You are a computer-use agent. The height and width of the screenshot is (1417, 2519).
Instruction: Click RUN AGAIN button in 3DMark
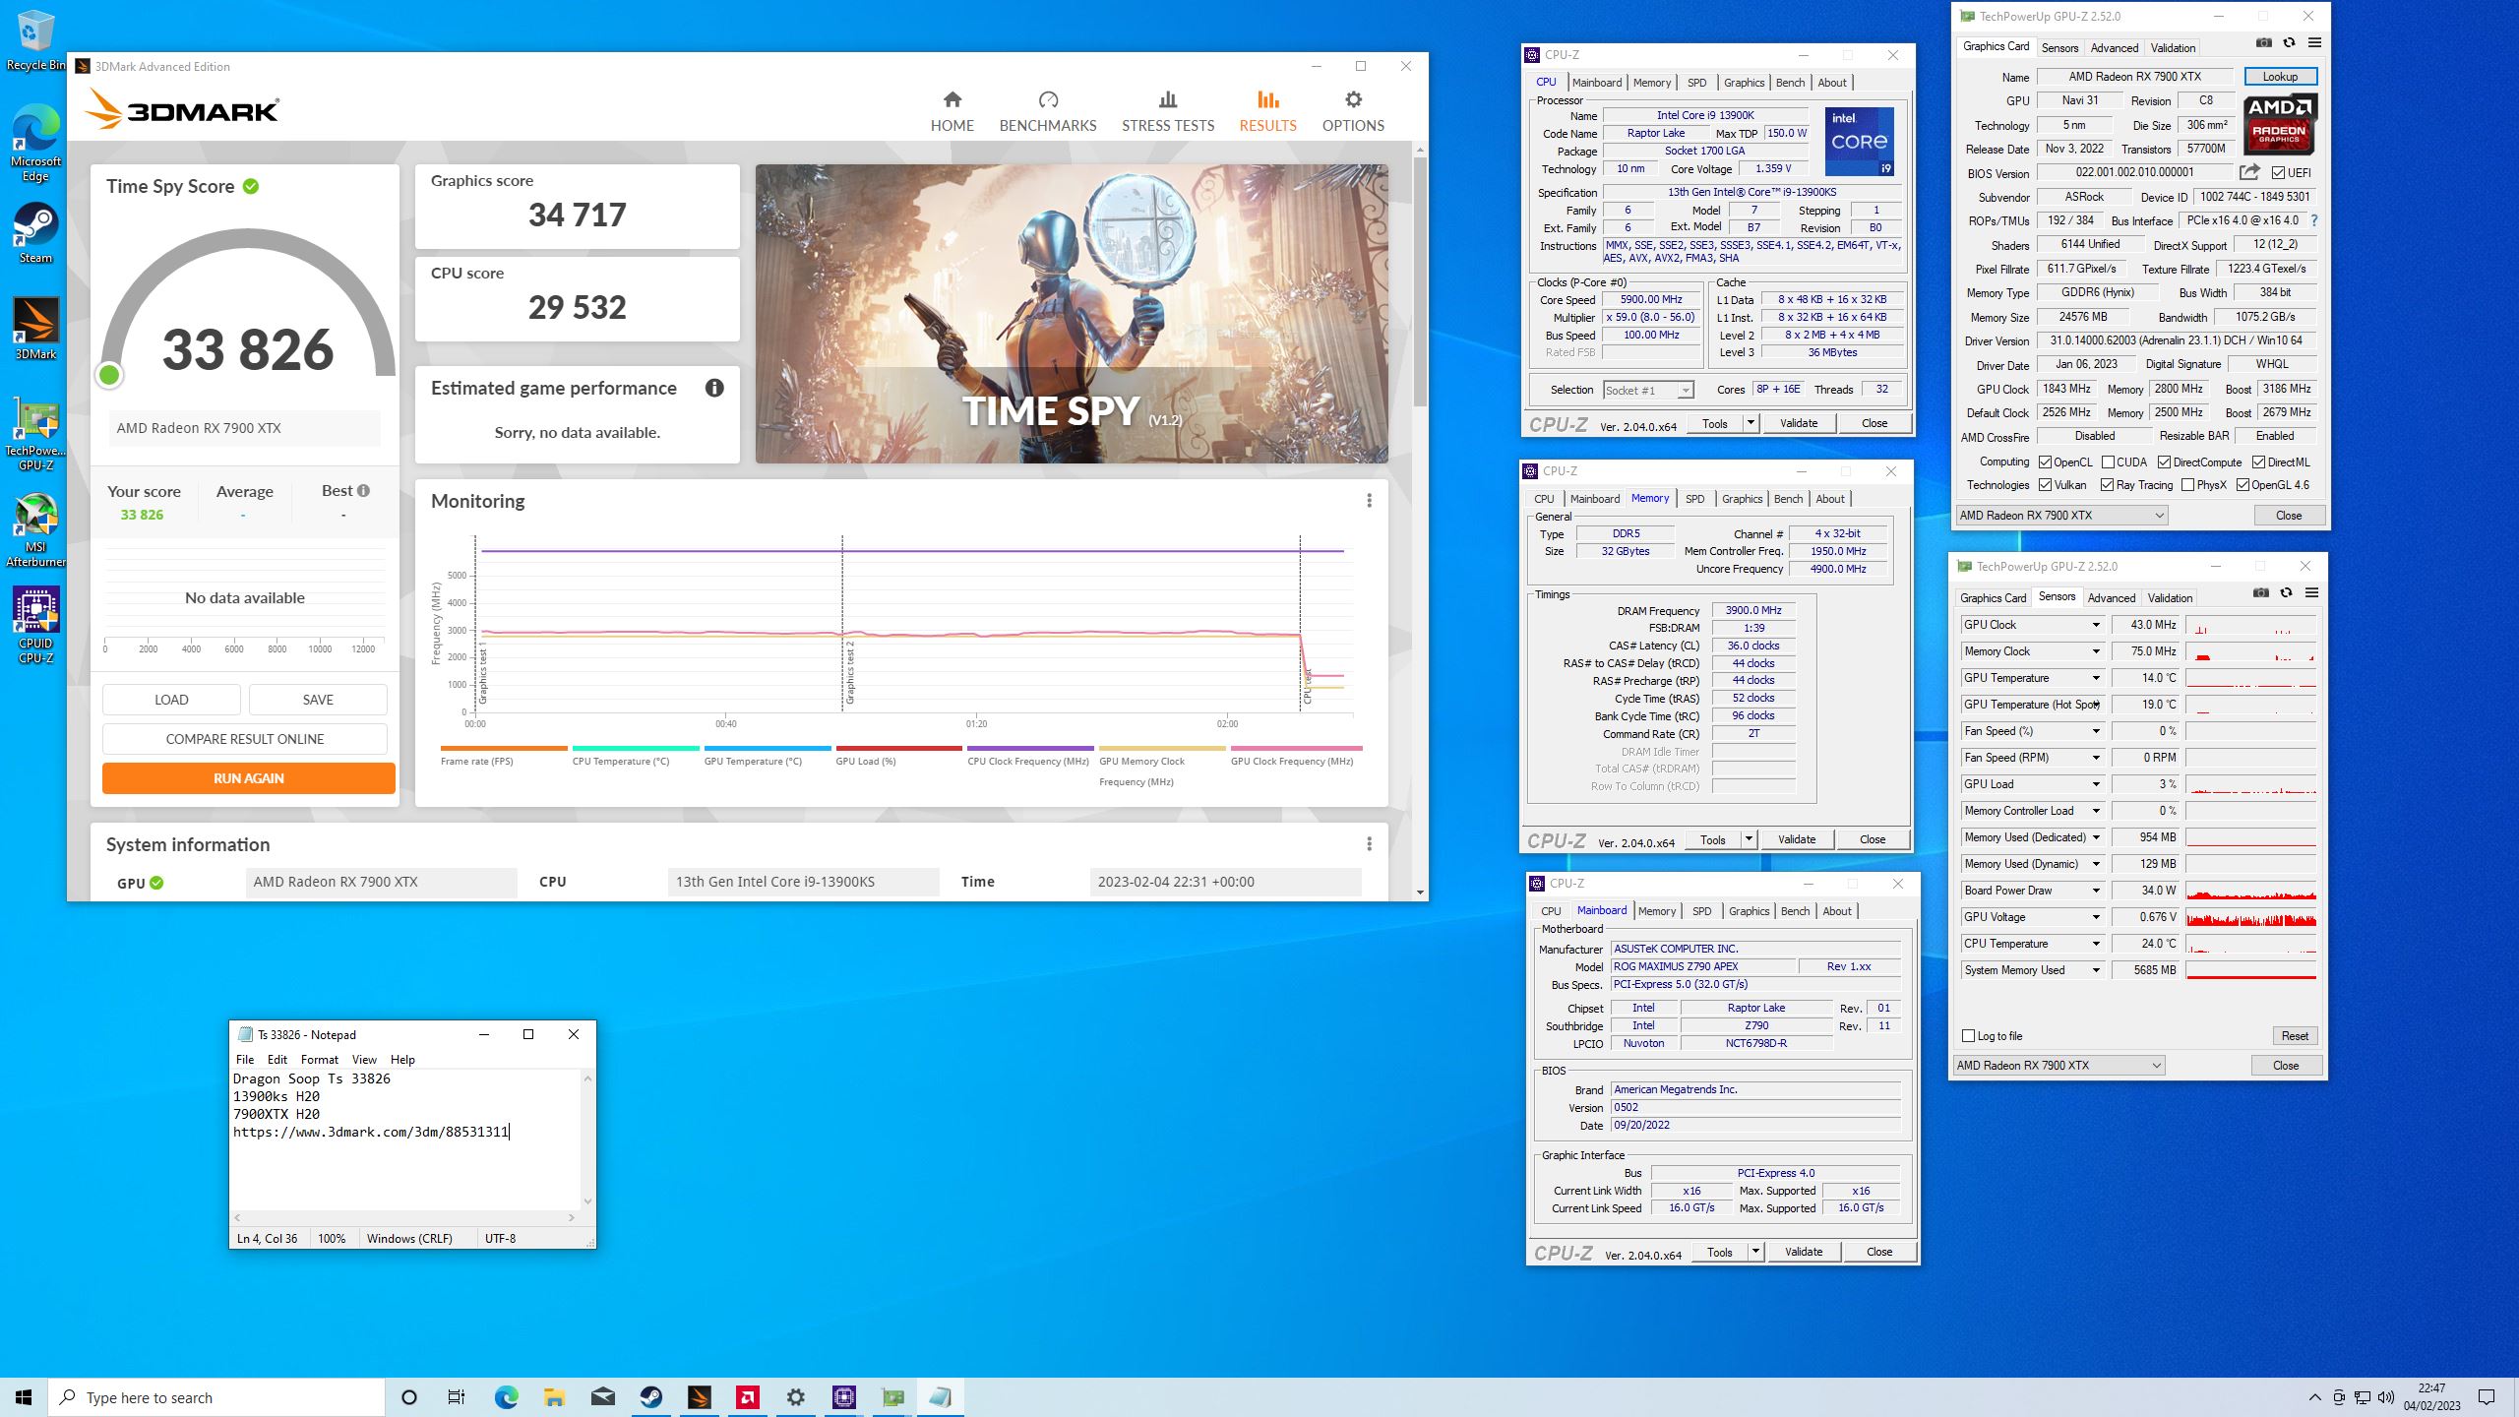pyautogui.click(x=248, y=778)
